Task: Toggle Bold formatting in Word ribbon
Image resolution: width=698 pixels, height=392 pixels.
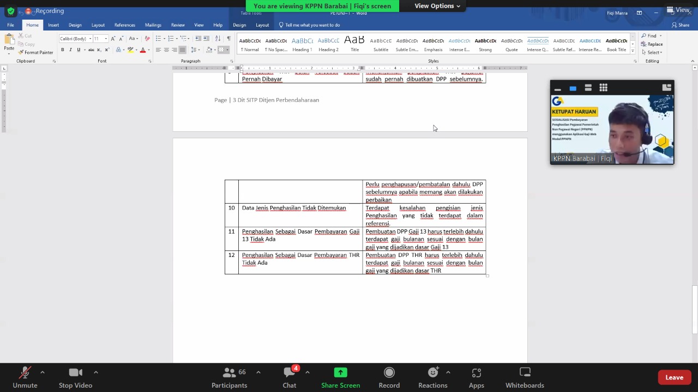Action: pos(62,50)
